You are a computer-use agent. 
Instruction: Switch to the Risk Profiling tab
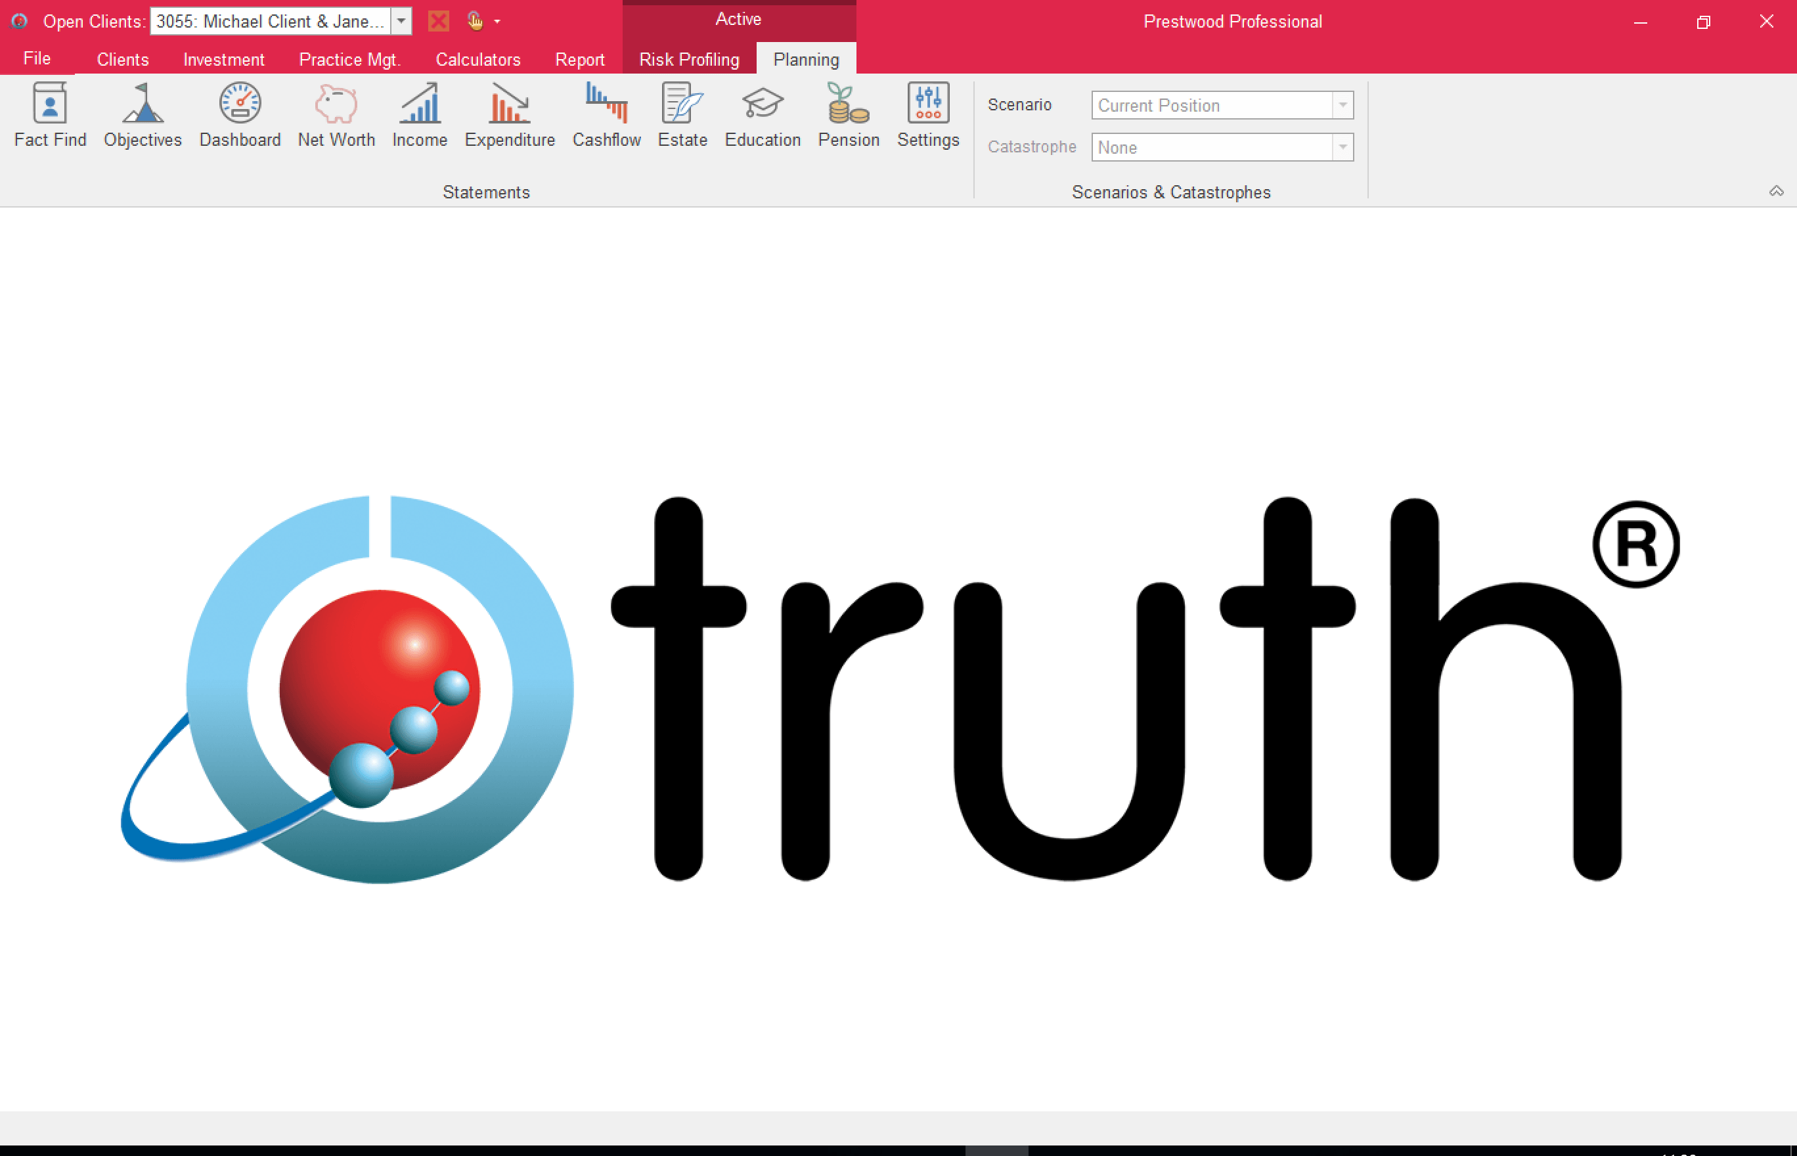pos(688,59)
